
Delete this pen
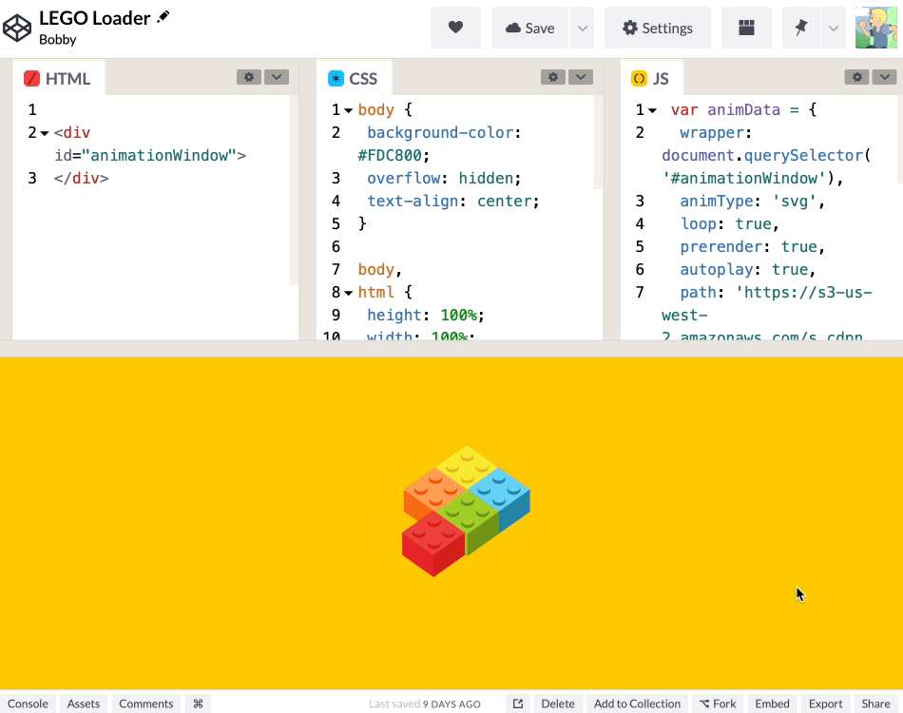[558, 703]
